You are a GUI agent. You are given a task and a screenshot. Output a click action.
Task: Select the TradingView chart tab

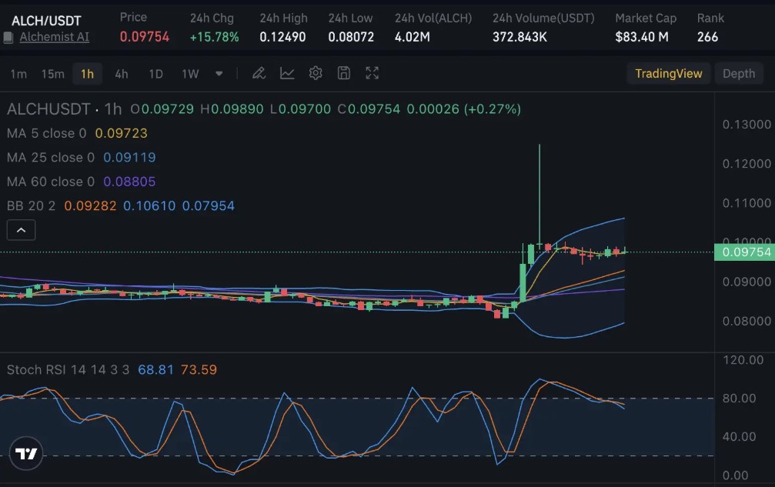tap(669, 73)
